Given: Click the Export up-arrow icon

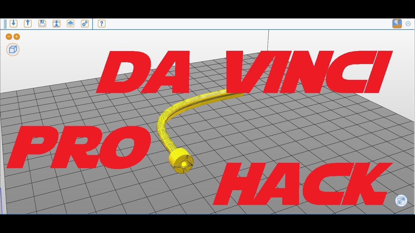Looking at the screenshot, I should [x=28, y=24].
